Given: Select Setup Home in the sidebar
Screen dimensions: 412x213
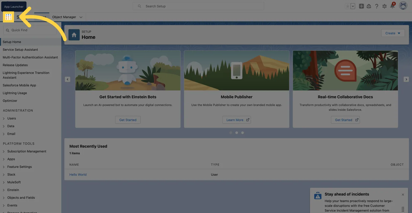Looking at the screenshot, I should pos(31,42).
